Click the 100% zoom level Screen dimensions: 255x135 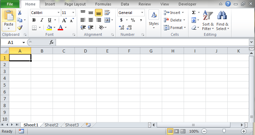(x=194, y=131)
